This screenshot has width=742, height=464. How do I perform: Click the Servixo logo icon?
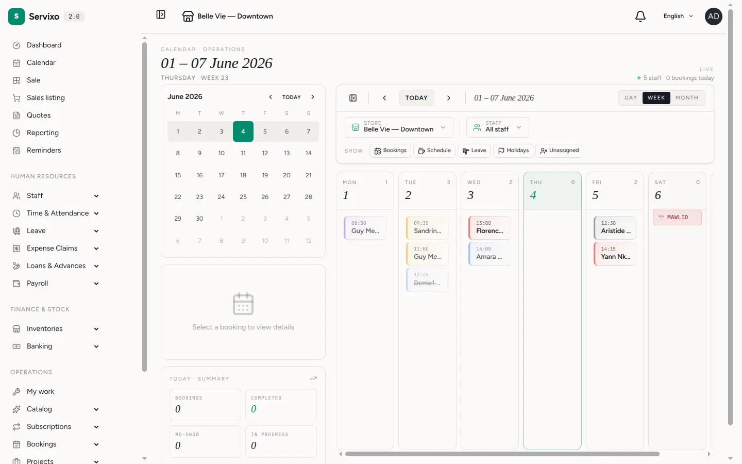point(16,16)
